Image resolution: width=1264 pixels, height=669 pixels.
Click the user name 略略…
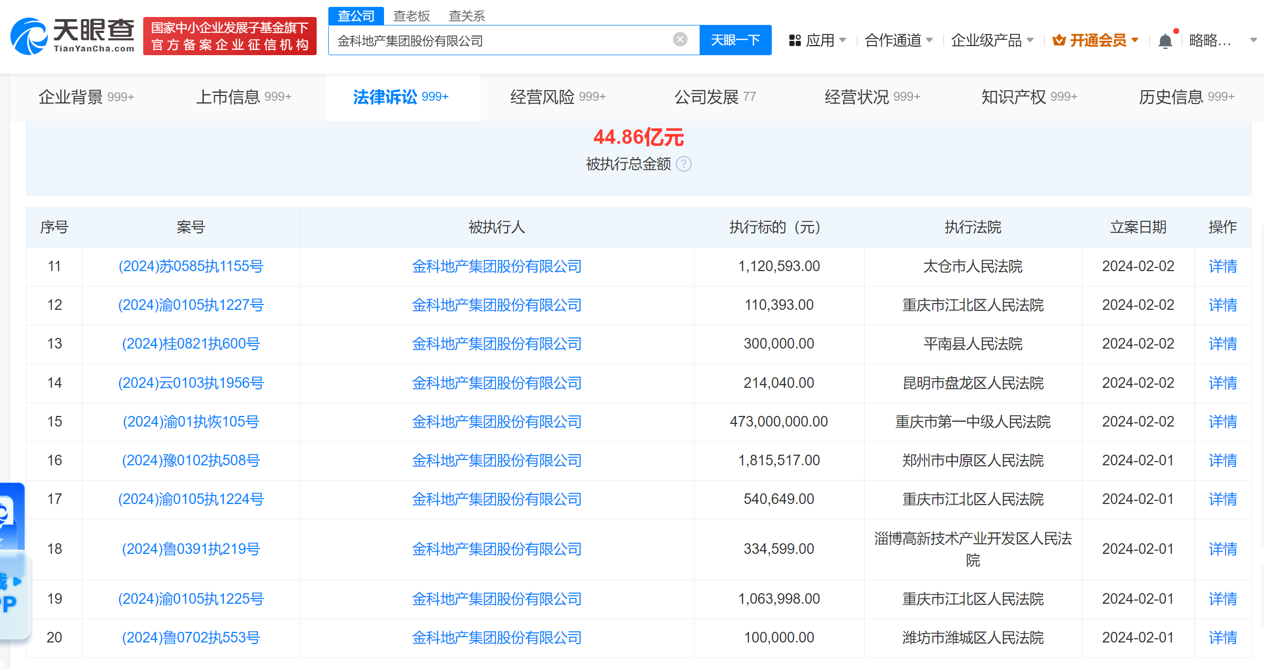pyautogui.click(x=1210, y=40)
